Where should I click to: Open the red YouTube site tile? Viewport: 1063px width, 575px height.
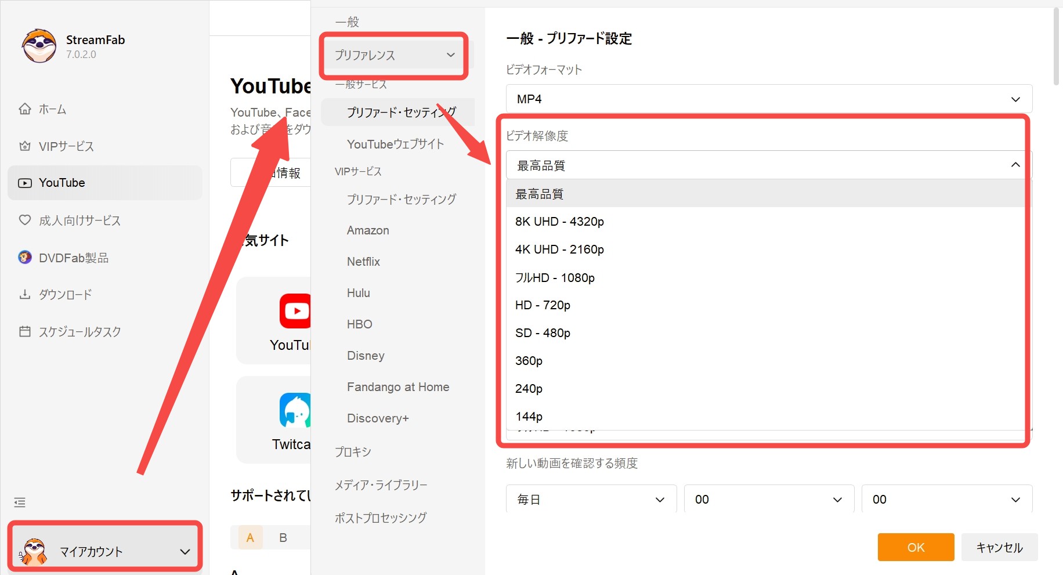[295, 311]
